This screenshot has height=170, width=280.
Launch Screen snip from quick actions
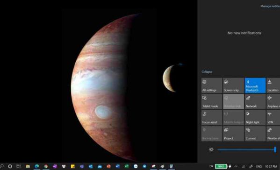tap(233, 85)
